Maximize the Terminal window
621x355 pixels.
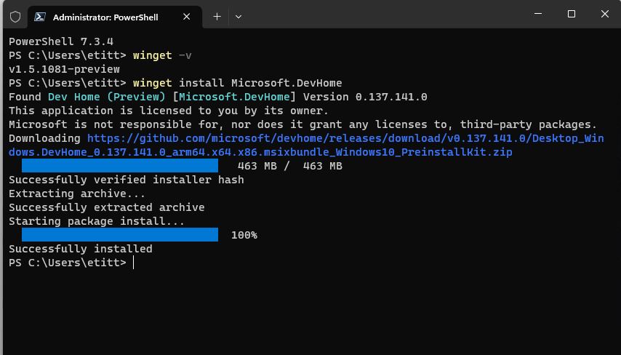coord(571,14)
